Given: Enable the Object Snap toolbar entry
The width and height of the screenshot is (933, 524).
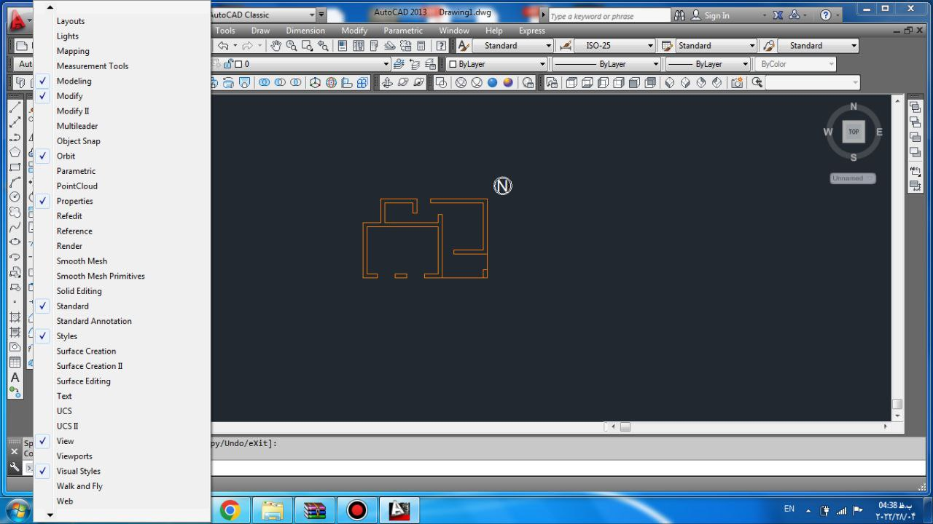Looking at the screenshot, I should (78, 141).
